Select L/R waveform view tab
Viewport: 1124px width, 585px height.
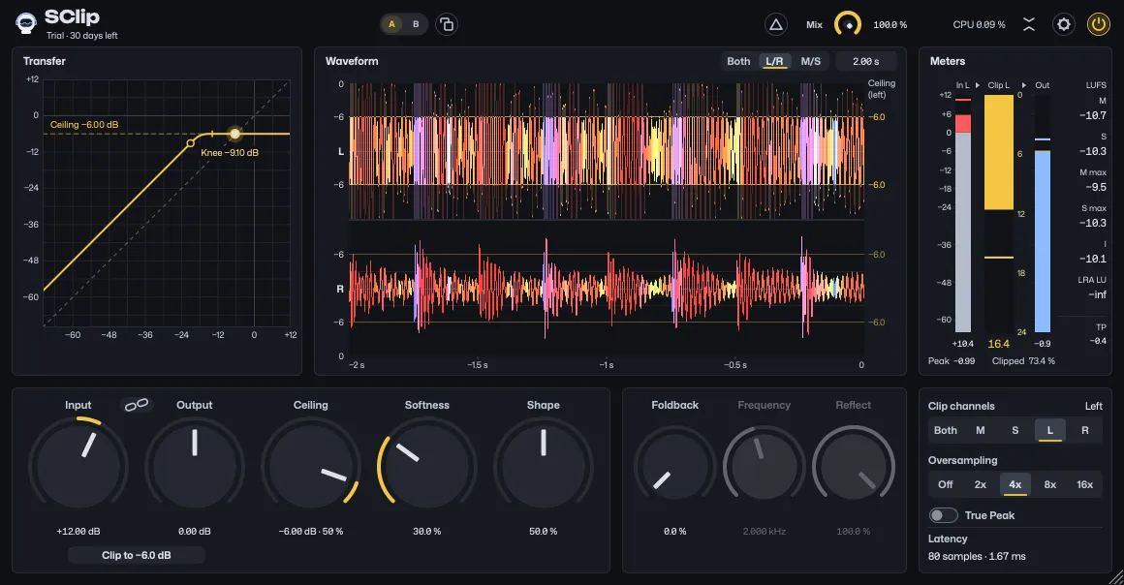click(774, 62)
